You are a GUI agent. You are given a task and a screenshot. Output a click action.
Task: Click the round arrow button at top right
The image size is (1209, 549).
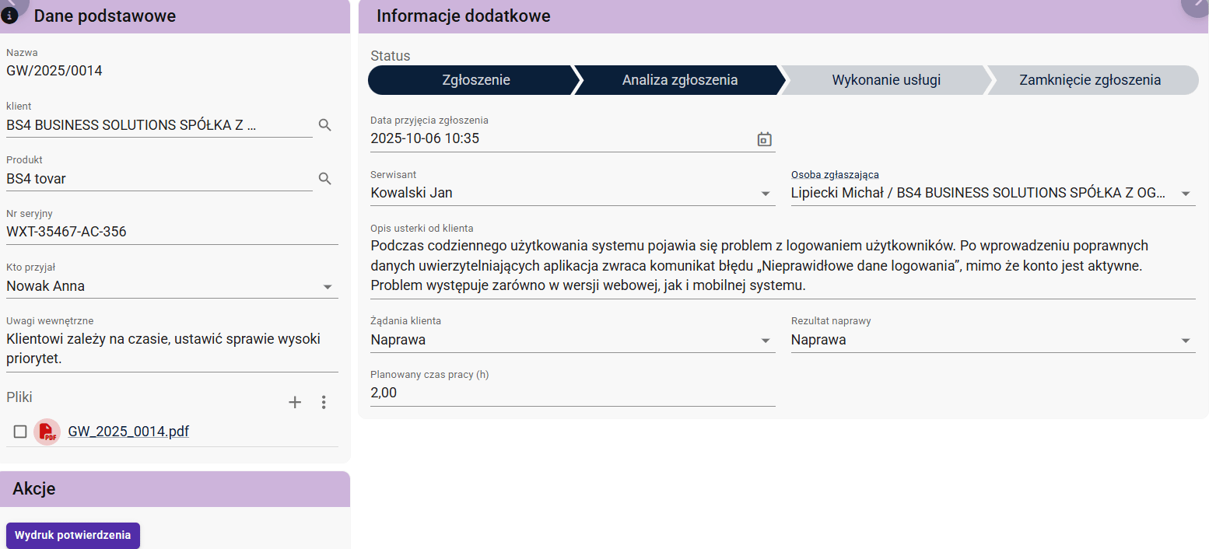[1196, 6]
